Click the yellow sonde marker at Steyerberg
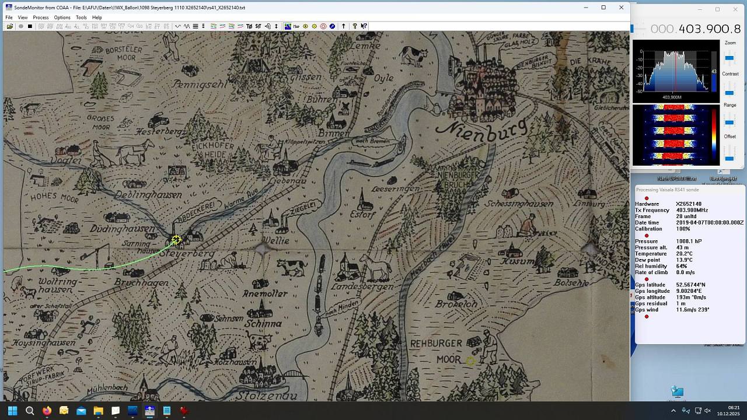 pyautogui.click(x=176, y=240)
